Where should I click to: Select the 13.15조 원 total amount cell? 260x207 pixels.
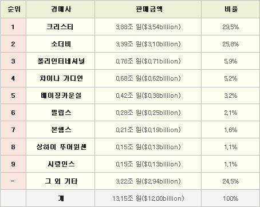click(148, 198)
